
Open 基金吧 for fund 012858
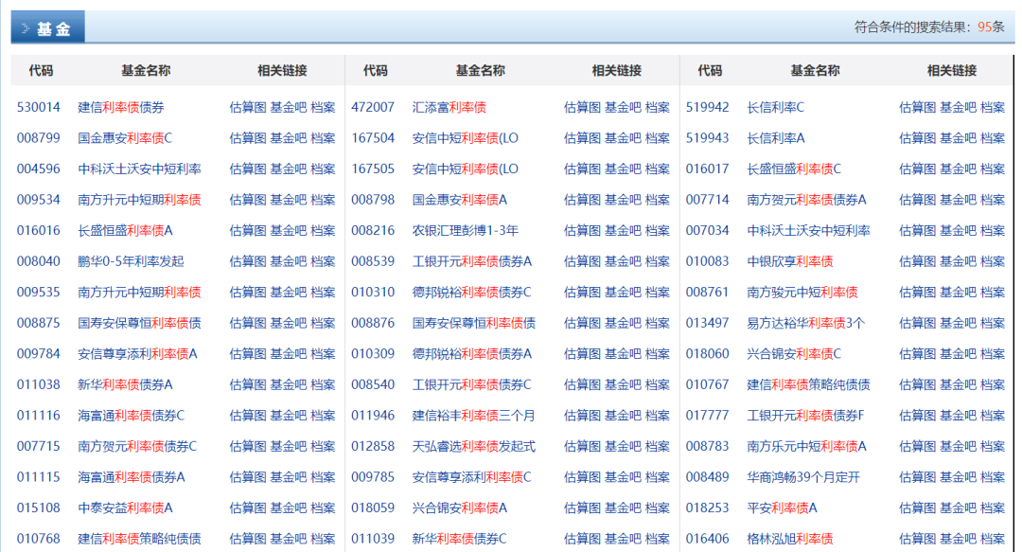click(x=623, y=446)
